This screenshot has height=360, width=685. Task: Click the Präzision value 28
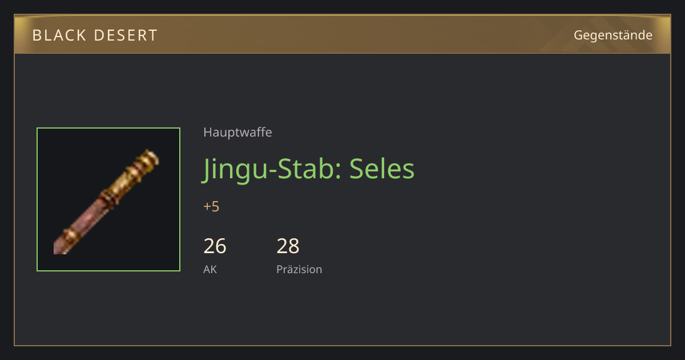pyautogui.click(x=288, y=246)
